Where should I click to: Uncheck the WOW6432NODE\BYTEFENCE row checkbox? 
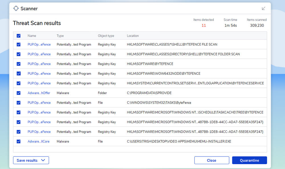(19, 74)
